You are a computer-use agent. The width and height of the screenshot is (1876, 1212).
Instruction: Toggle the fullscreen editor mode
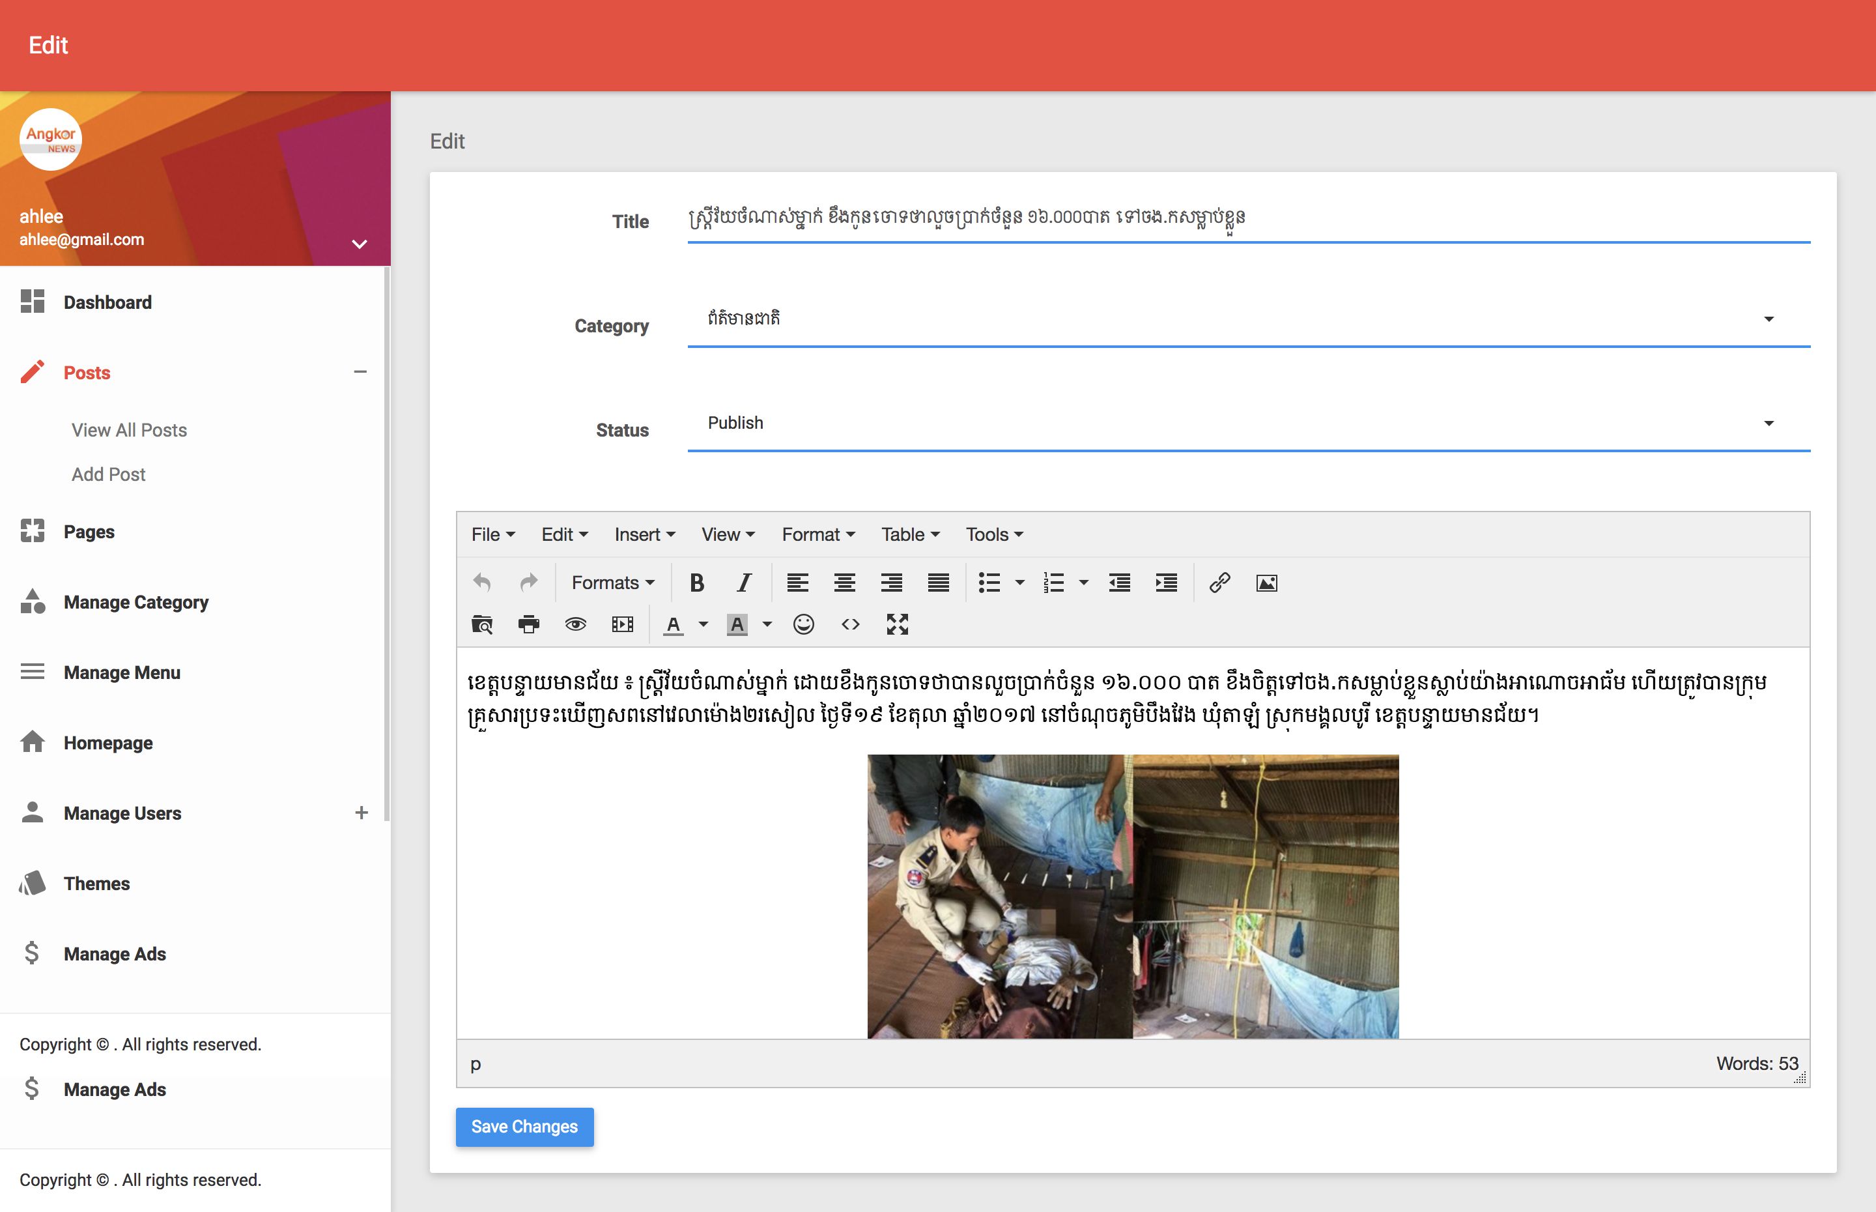(x=897, y=625)
